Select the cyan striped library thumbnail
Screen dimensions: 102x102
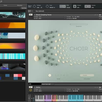[x=12, y=56]
